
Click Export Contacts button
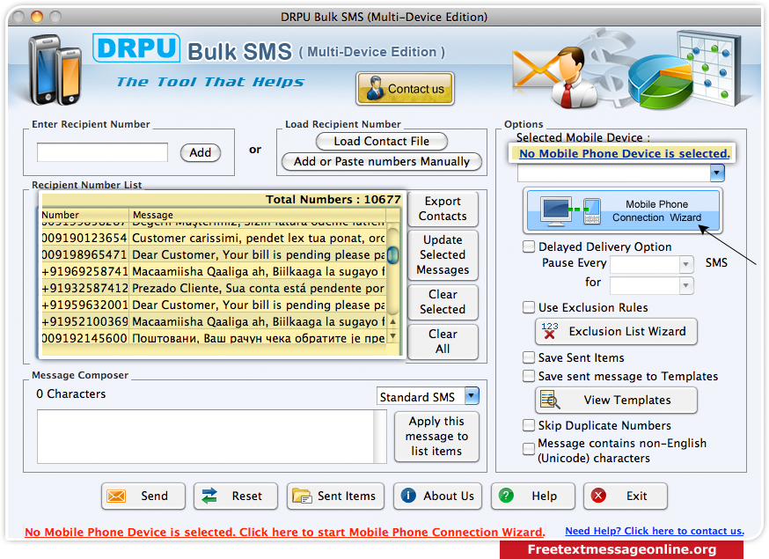pyautogui.click(x=443, y=209)
